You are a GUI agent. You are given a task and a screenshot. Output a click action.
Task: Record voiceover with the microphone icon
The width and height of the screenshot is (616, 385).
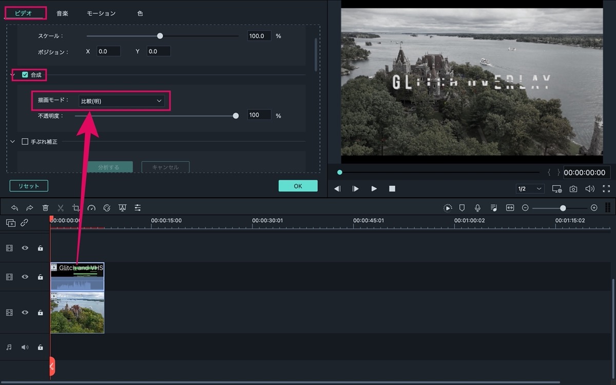pos(477,208)
